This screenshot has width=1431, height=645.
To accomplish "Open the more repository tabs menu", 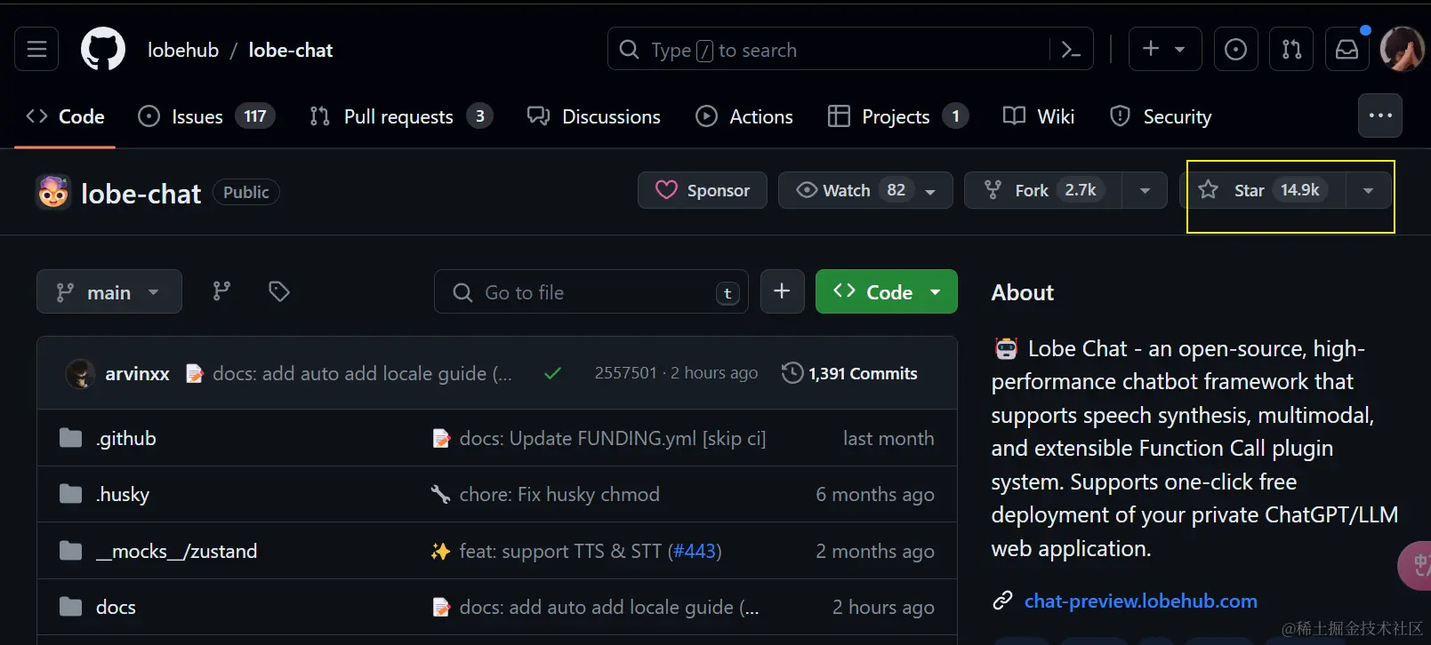I will [x=1380, y=115].
